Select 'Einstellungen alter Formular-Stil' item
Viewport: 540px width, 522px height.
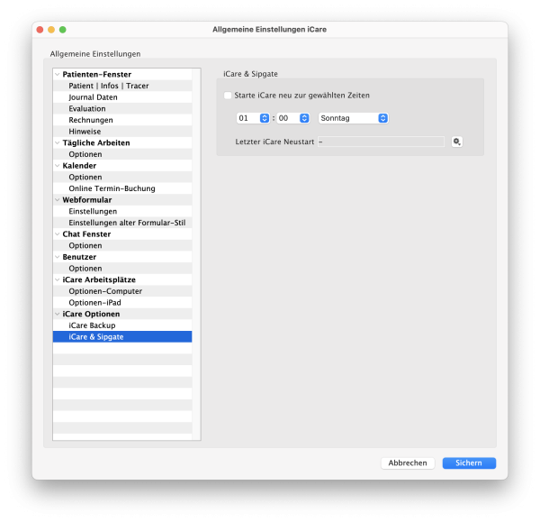pos(127,223)
